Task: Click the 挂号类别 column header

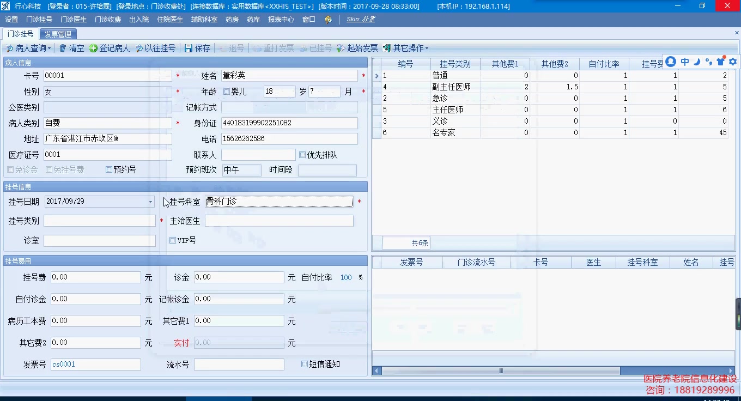Action: (x=455, y=64)
